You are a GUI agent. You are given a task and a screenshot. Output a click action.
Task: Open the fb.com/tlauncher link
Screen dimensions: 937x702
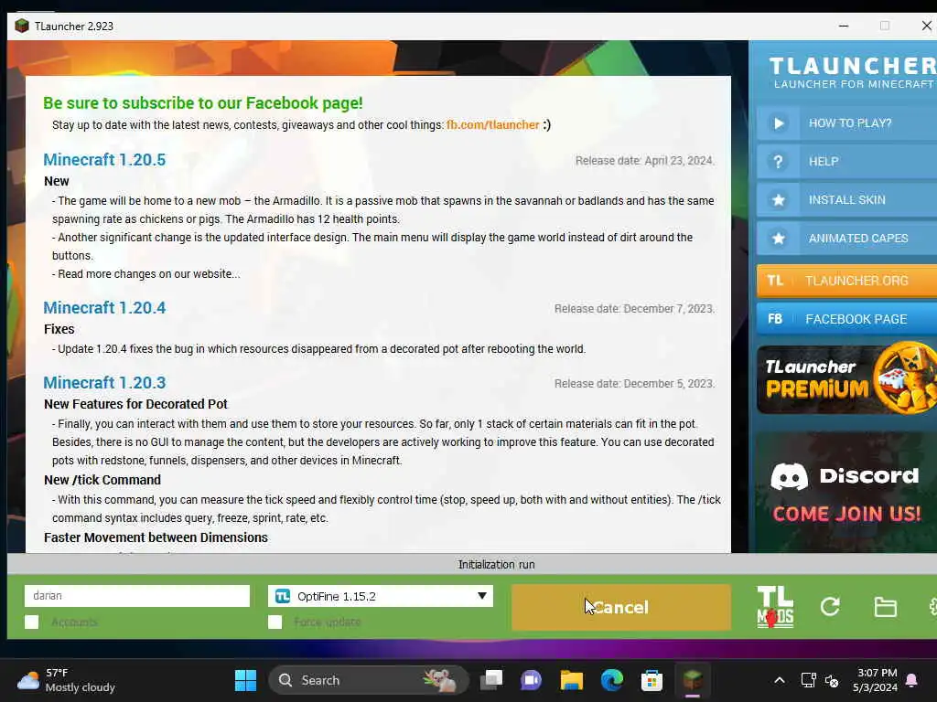(492, 124)
